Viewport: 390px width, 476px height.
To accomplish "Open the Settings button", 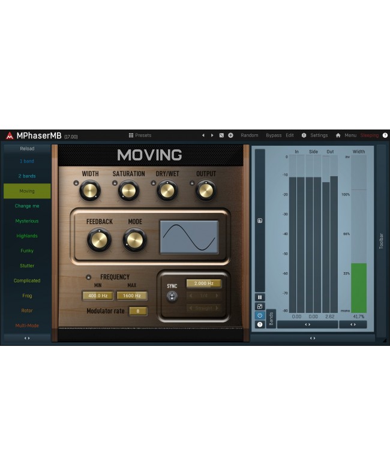I will pyautogui.click(x=319, y=135).
